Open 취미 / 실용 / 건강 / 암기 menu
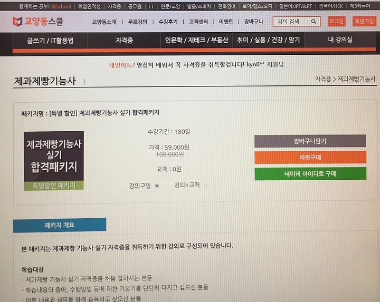The image size is (380, 302). pos(268,40)
